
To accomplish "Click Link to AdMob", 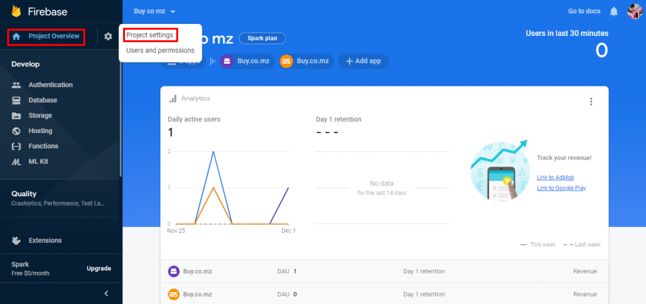I will pos(555,177).
